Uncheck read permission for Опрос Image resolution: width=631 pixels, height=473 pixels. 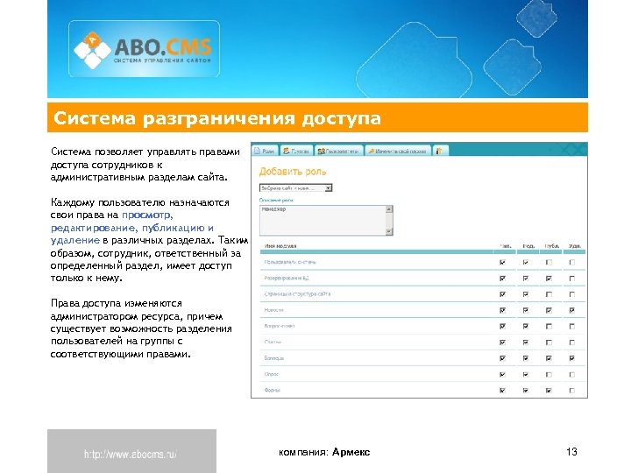[502, 375]
